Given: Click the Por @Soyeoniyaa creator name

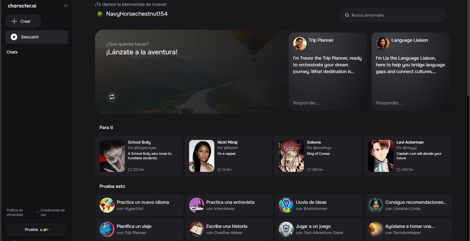Looking at the screenshot, I should click(142, 148).
